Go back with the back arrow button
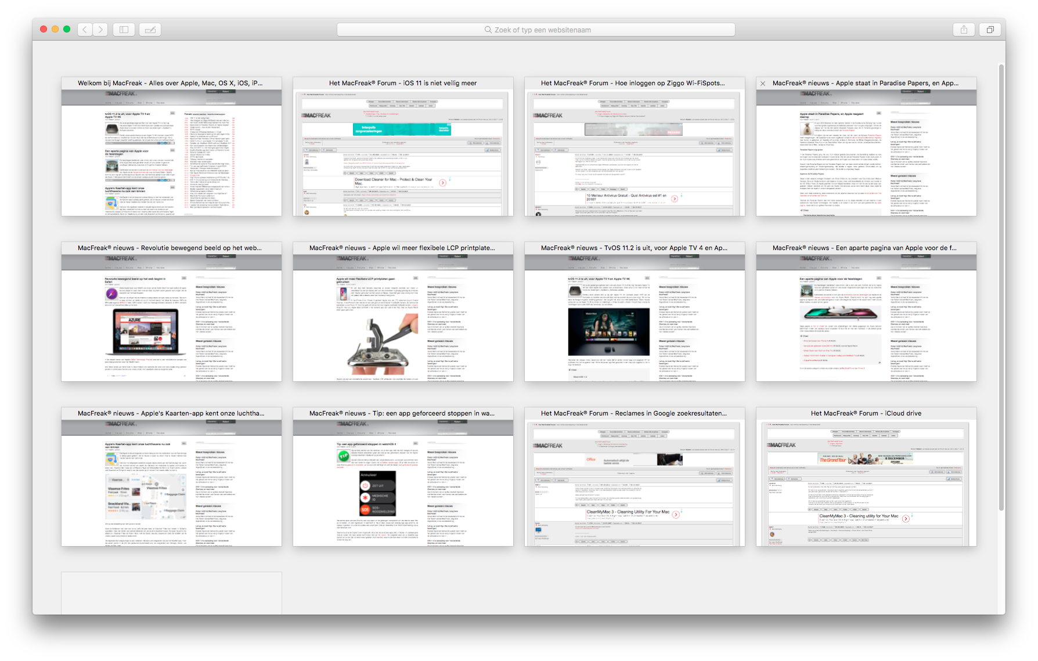The image size is (1038, 661). tap(85, 30)
